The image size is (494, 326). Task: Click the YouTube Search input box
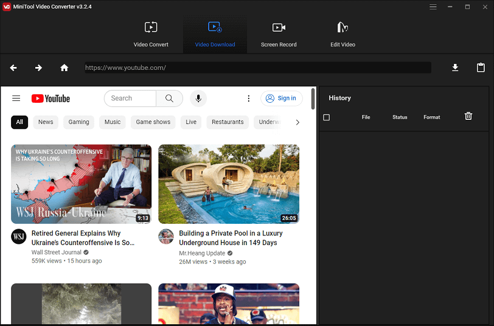coord(130,99)
